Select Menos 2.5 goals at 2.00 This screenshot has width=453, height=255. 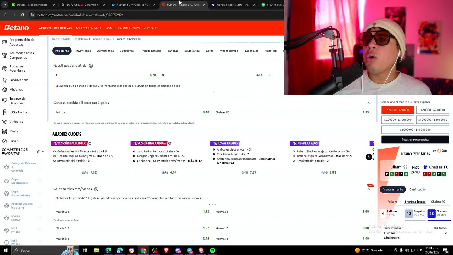[x=292, y=212]
